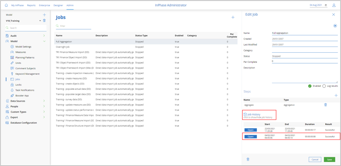Select the TR1 Finance Measure Import (DD) row
The height and width of the screenshot is (166, 341).
[x=146, y=52]
